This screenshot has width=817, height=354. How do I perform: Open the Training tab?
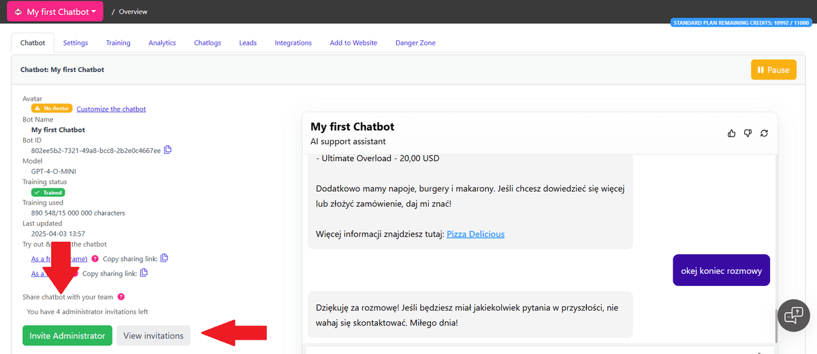(x=118, y=43)
